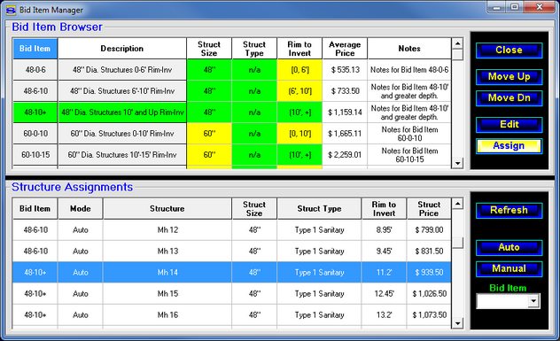Click the Structure Assignments scroll up arrow
Image resolution: width=560 pixels, height=341 pixels.
457,204
